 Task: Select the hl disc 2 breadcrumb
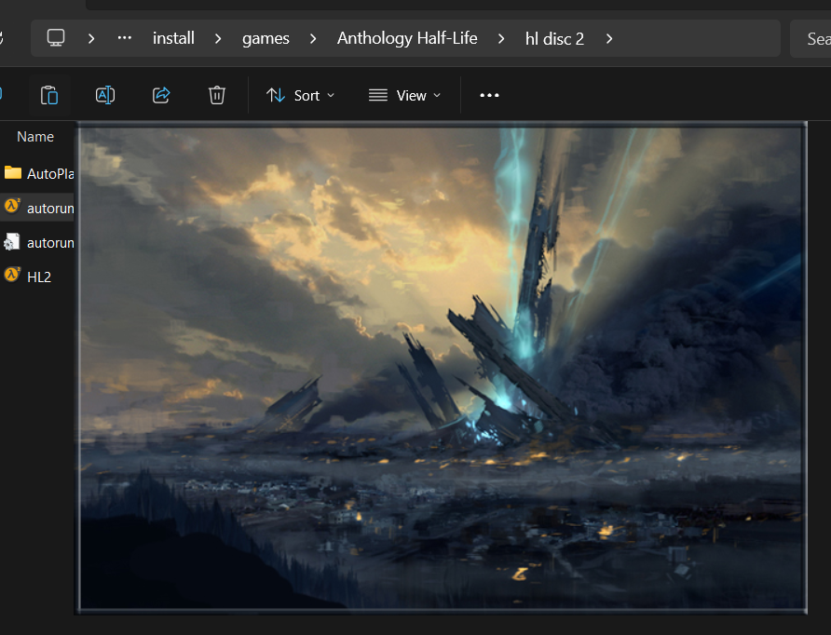554,39
